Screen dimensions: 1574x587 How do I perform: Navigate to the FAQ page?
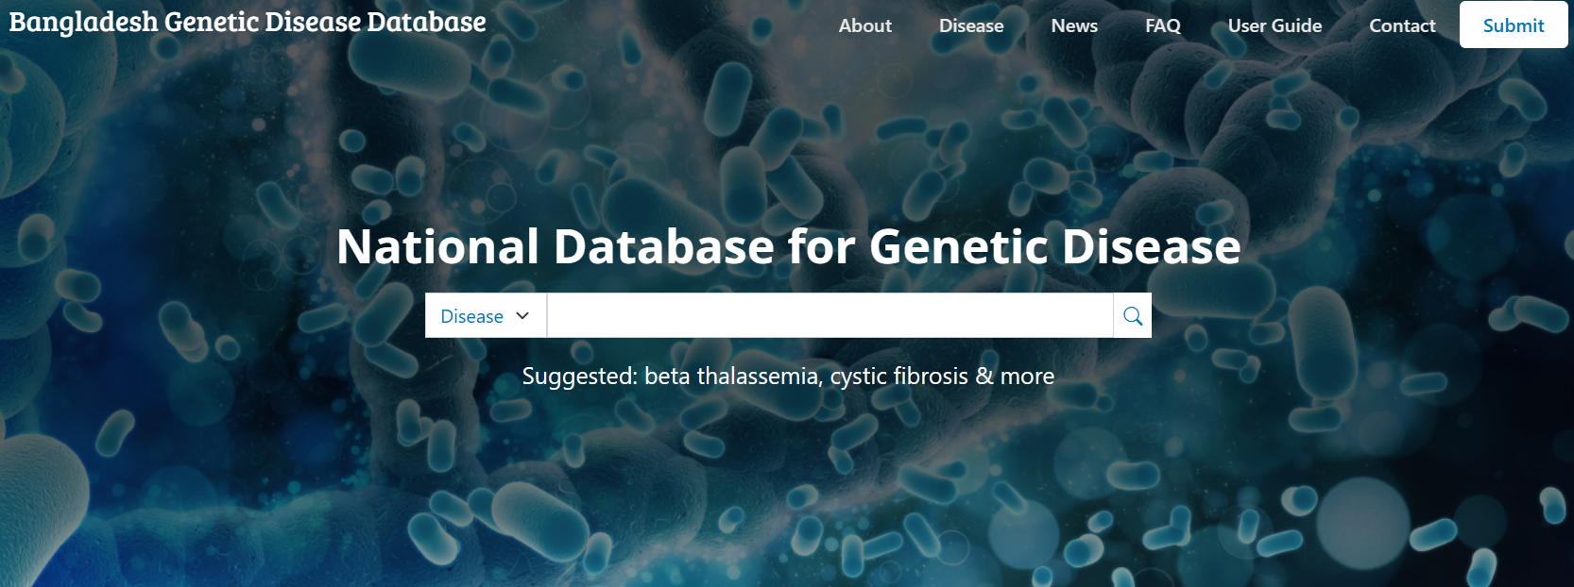1163,26
